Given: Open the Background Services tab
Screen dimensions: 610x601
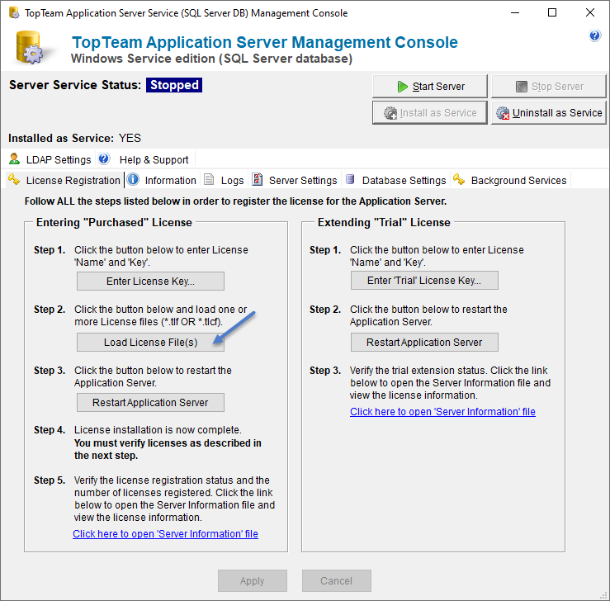Looking at the screenshot, I should point(510,180).
